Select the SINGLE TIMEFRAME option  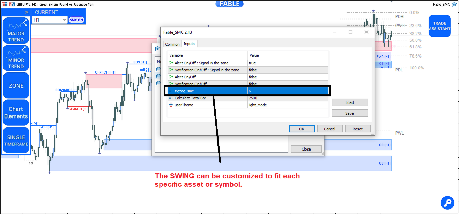point(16,140)
